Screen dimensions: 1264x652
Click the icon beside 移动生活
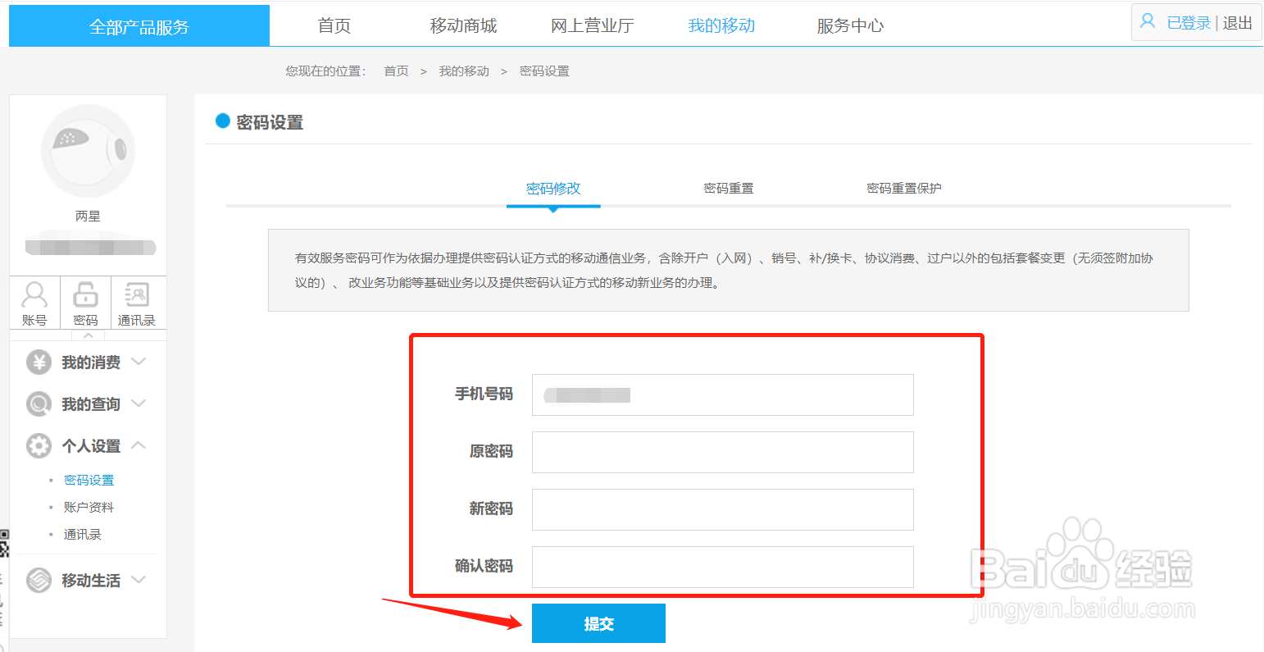point(37,581)
